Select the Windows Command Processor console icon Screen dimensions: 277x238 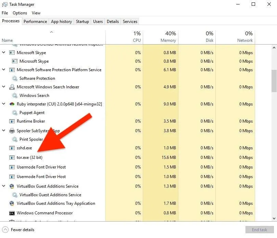tap(12, 213)
